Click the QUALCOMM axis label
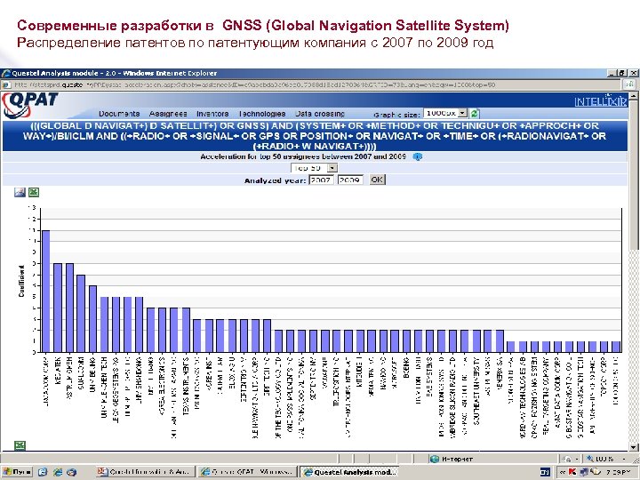640x480 pixels. click(81, 373)
